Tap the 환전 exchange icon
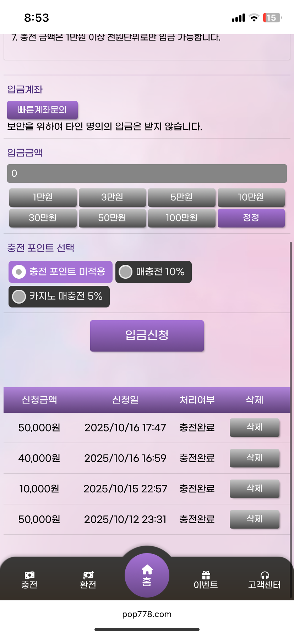 tap(88, 575)
